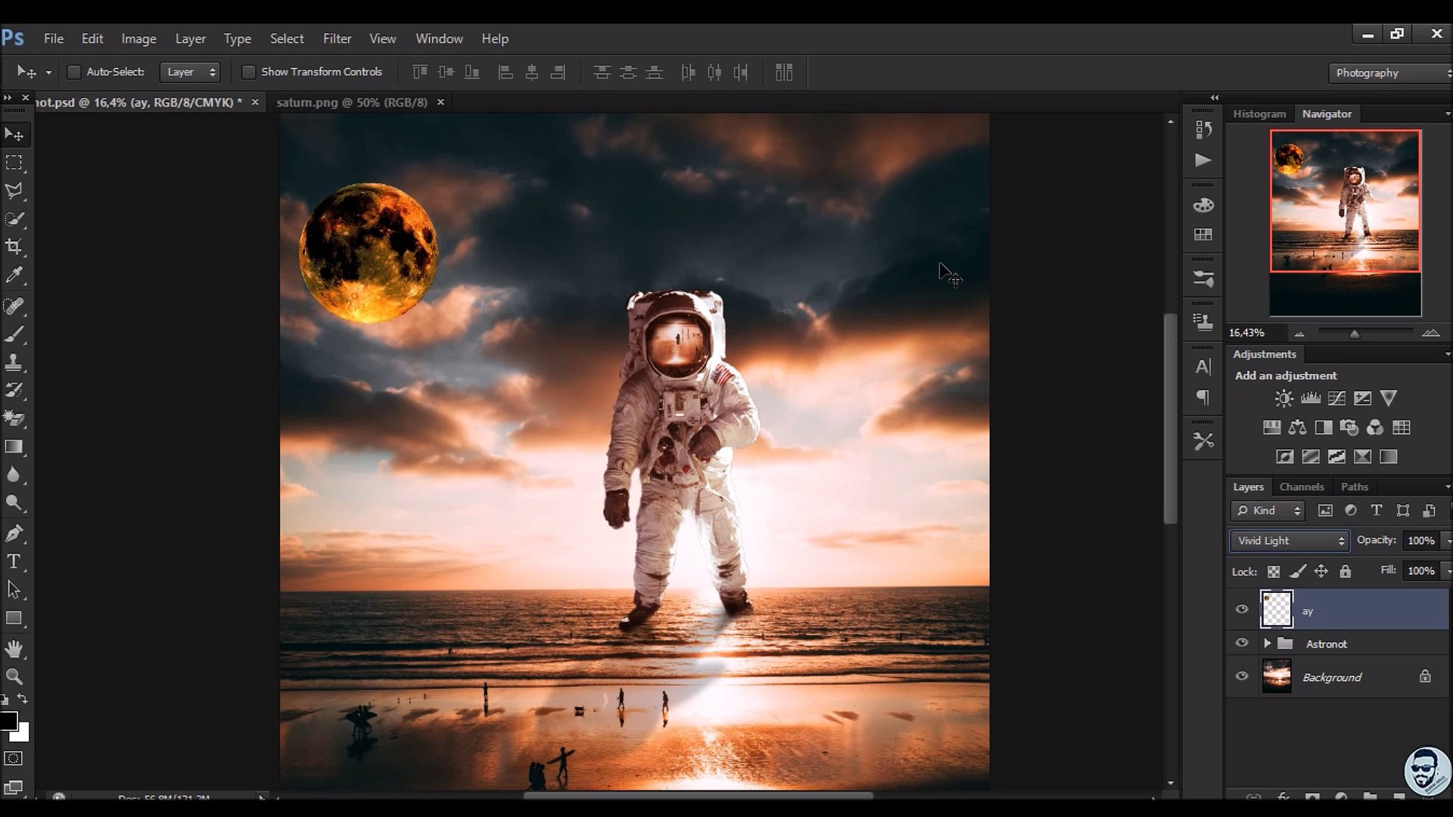Image resolution: width=1453 pixels, height=817 pixels.
Task: Enable Show Transform Controls
Action: click(x=248, y=72)
